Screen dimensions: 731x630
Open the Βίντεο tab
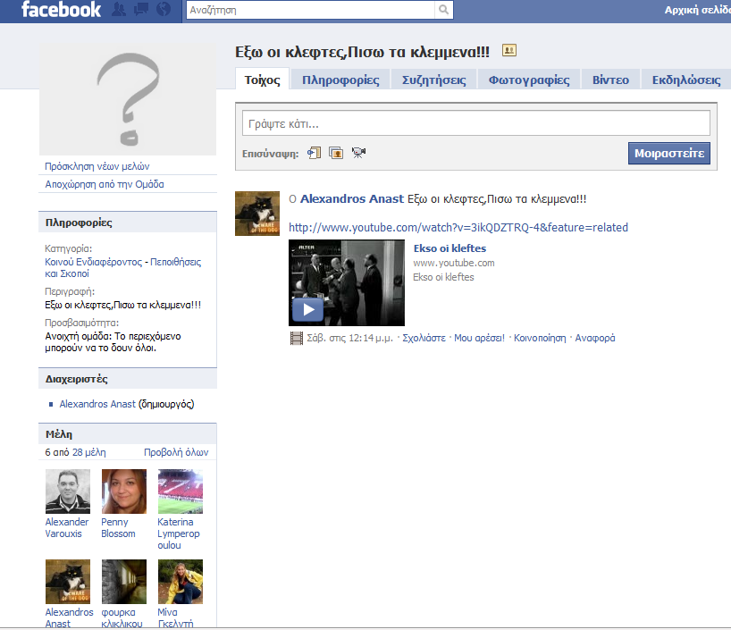[610, 80]
